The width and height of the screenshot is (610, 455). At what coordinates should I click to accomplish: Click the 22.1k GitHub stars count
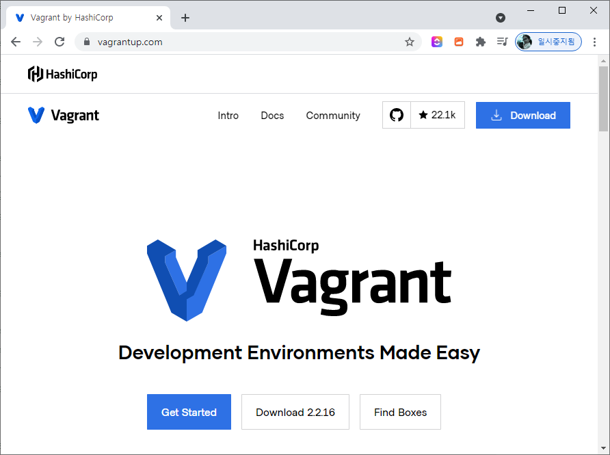[438, 115]
